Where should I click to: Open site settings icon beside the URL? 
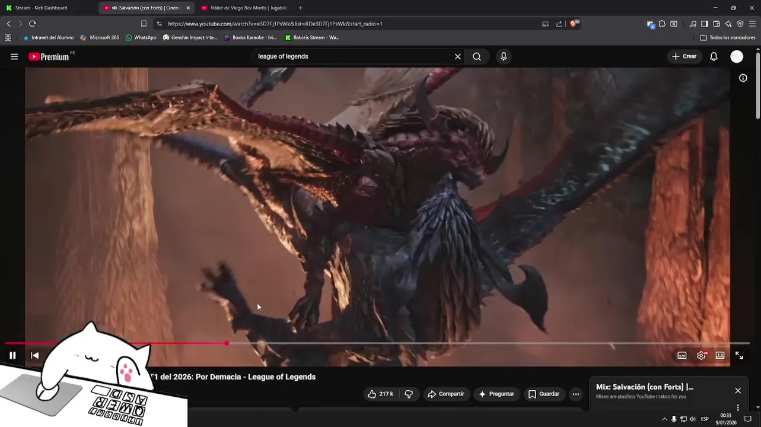[x=159, y=24]
